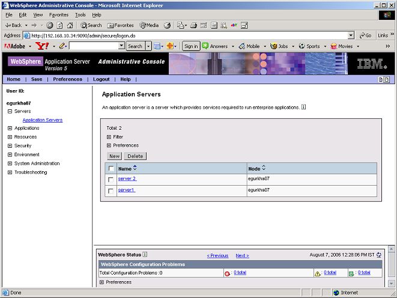This screenshot has height=298, width=397.
Task: Click Logout in the console navigation bar
Action: tap(102, 79)
